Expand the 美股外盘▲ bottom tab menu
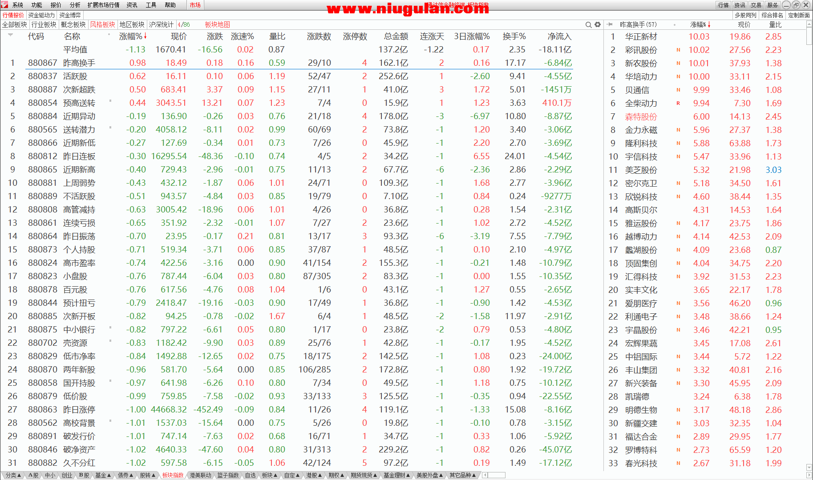813x480 pixels. (429, 475)
